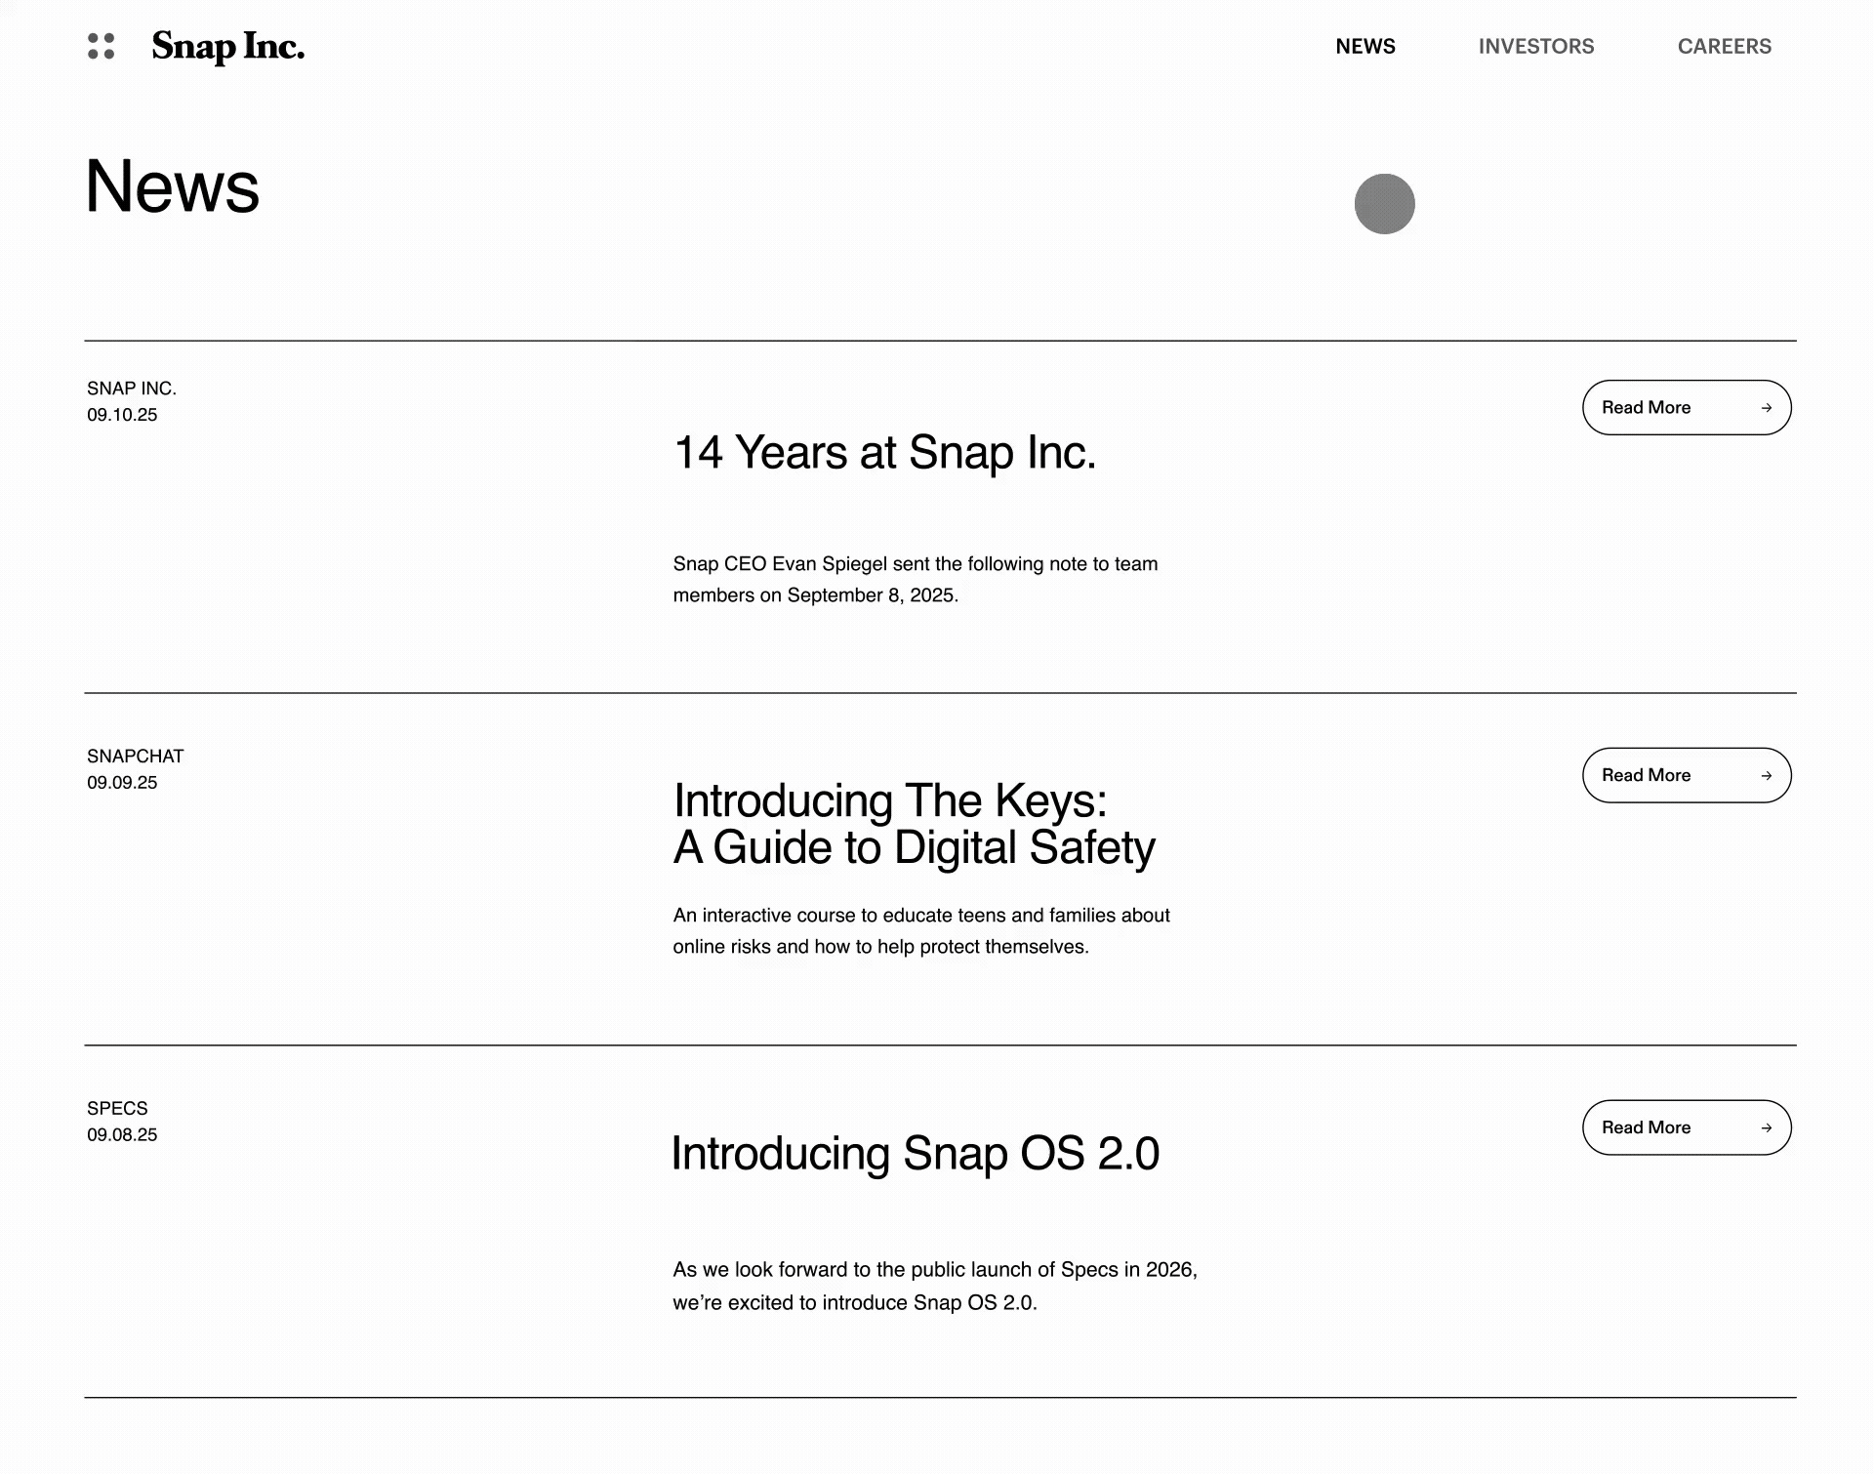Read more about Snap OS 2.0
This screenshot has height=1474, width=1874.
coord(1687,1128)
